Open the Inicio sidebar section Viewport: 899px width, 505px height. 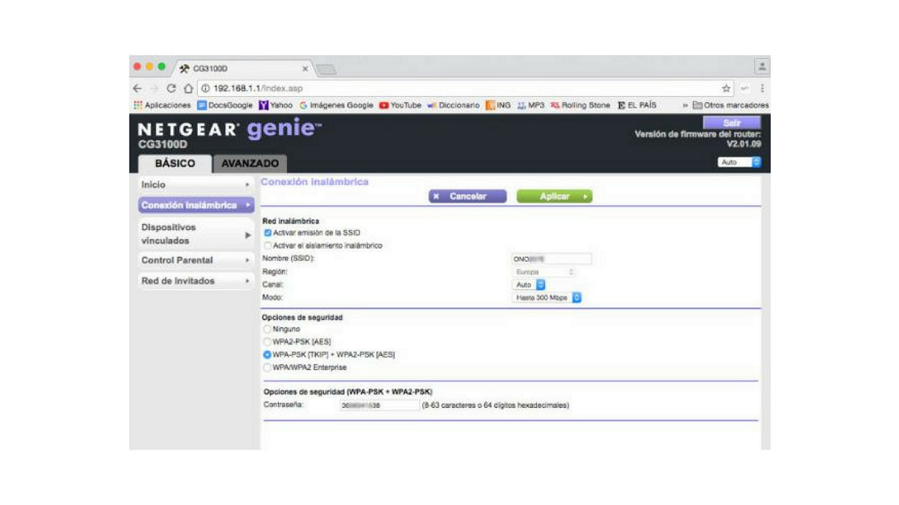coord(196,185)
